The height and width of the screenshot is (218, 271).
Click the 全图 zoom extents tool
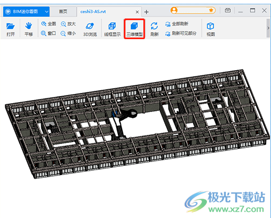pos(48,24)
